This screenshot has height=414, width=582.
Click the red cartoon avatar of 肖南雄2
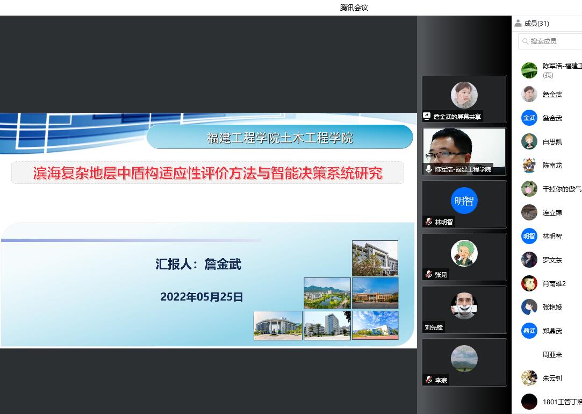[x=529, y=284]
